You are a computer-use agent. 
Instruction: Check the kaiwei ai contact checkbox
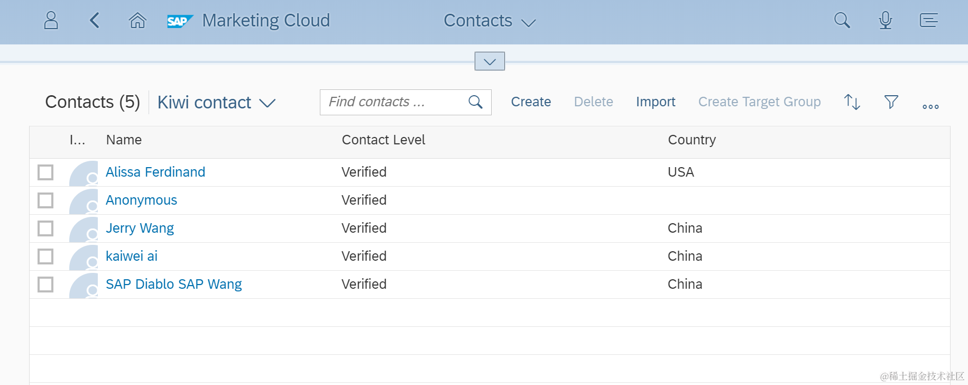[x=45, y=256]
